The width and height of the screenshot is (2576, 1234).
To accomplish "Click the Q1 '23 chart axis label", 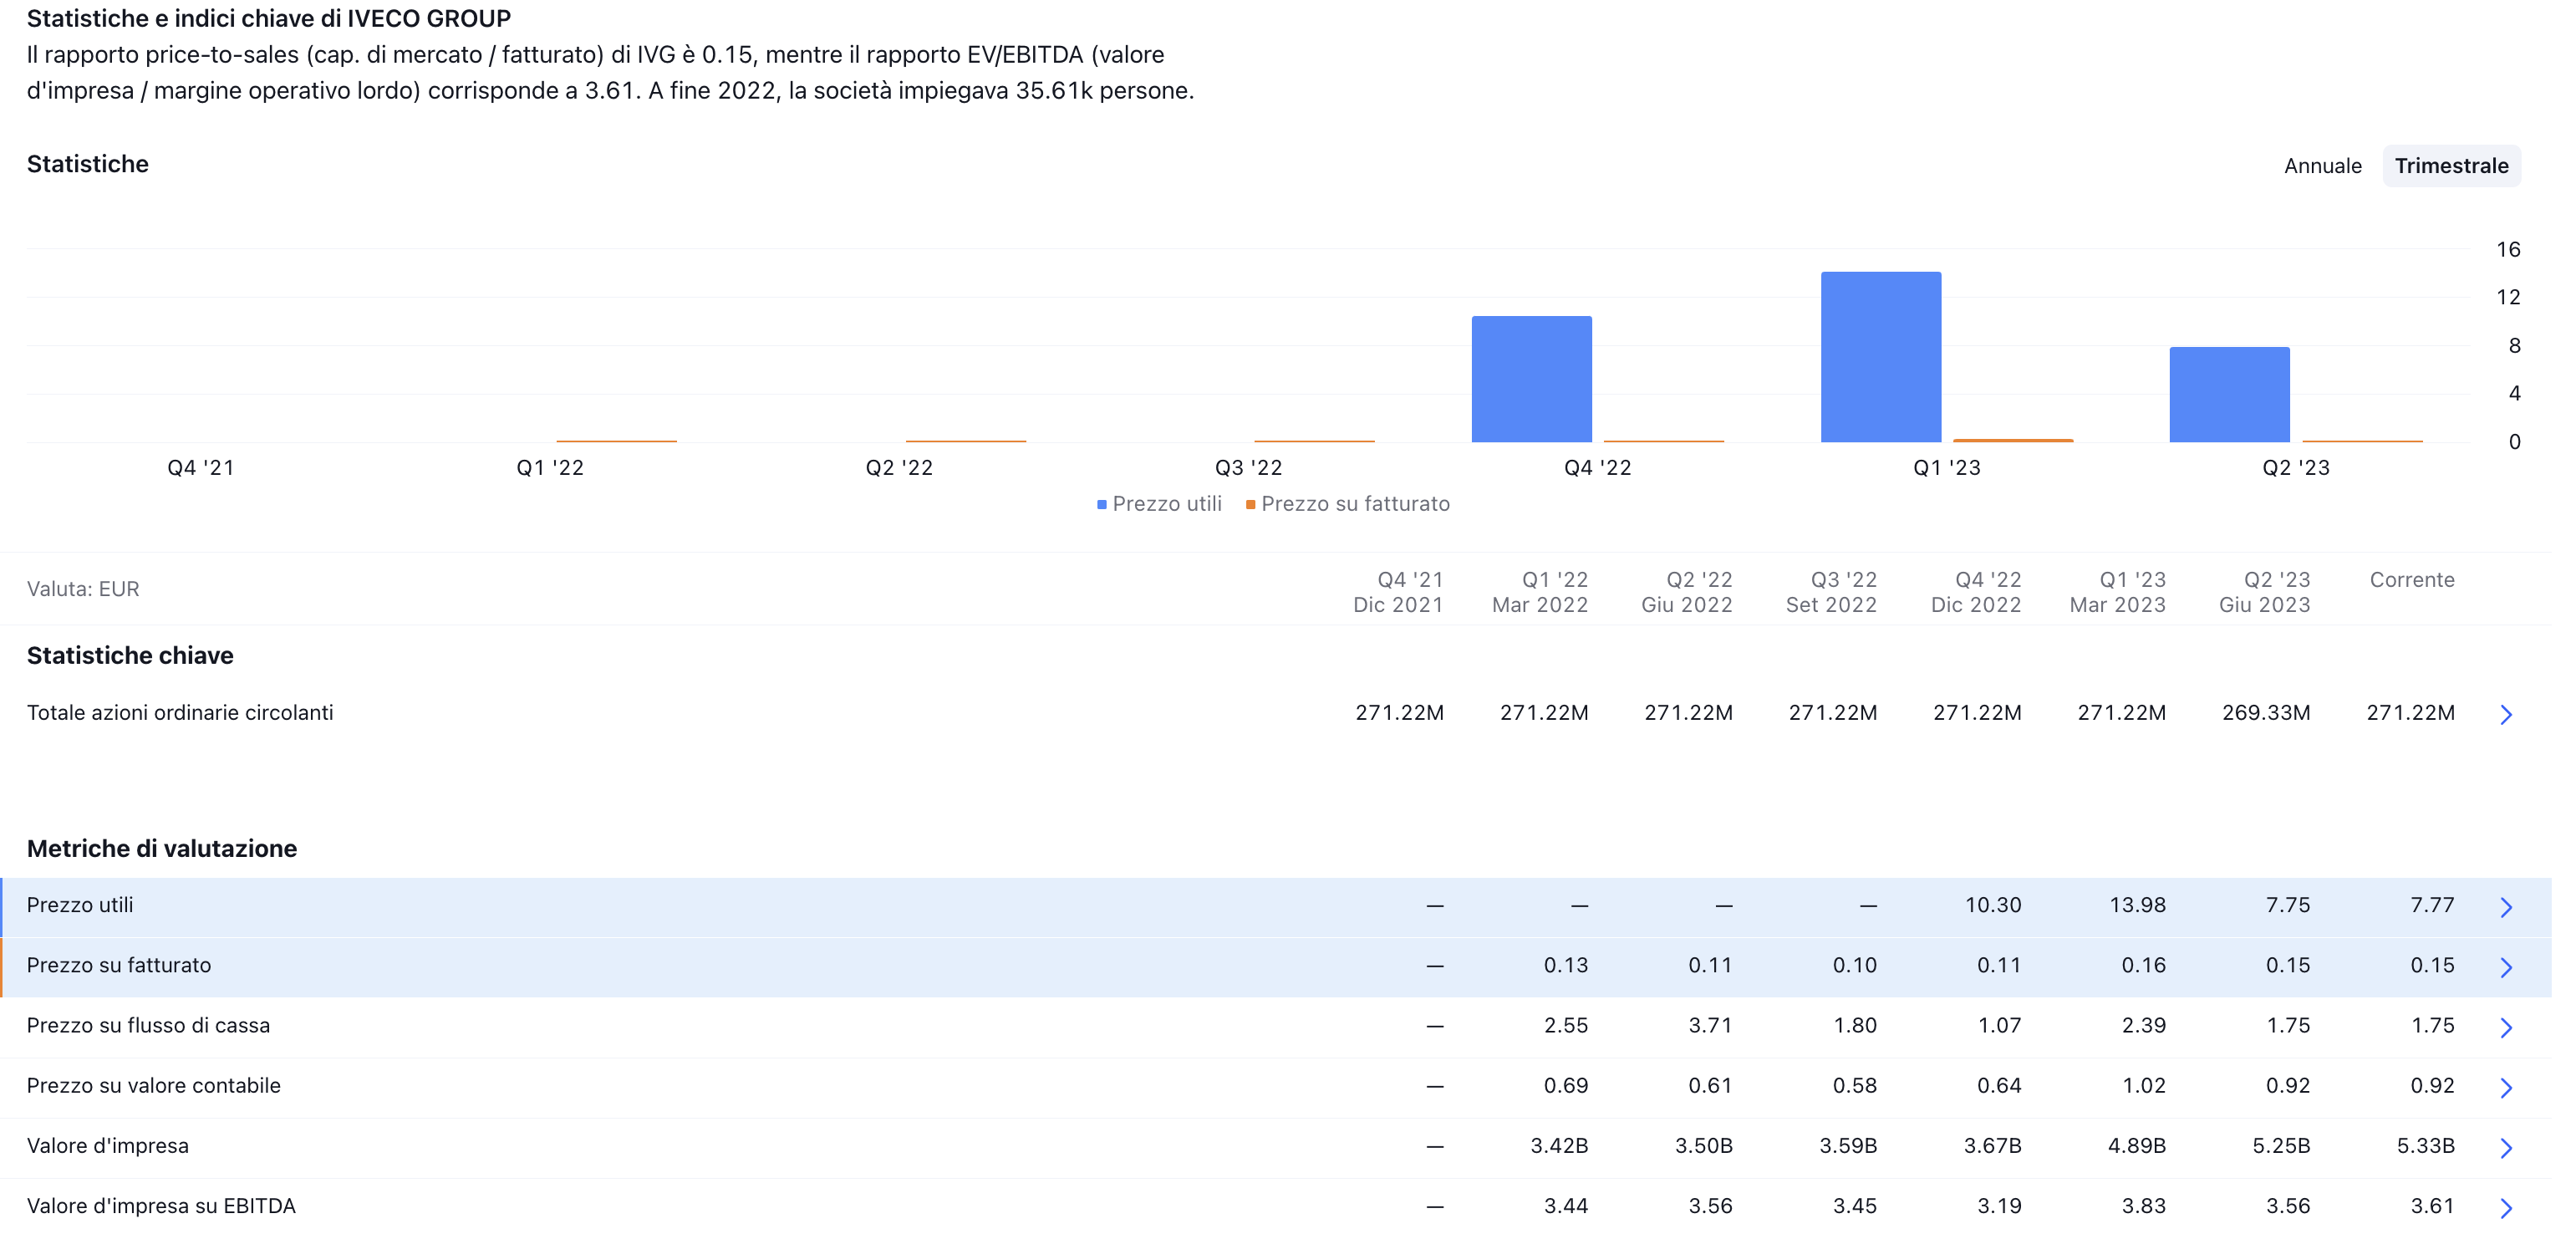I will pyautogui.click(x=1946, y=468).
